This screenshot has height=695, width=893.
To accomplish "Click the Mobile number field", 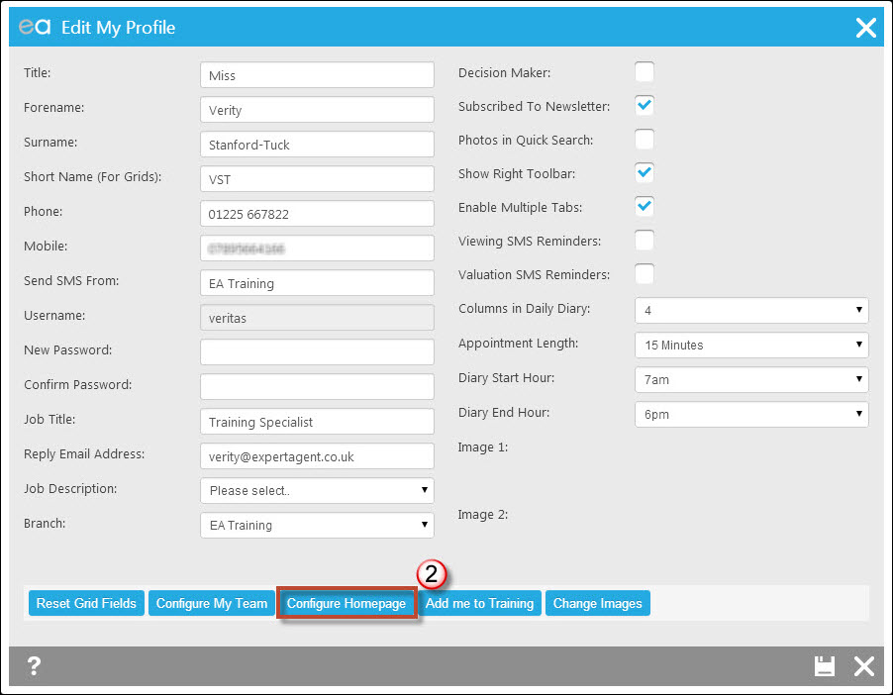I will click(x=317, y=248).
